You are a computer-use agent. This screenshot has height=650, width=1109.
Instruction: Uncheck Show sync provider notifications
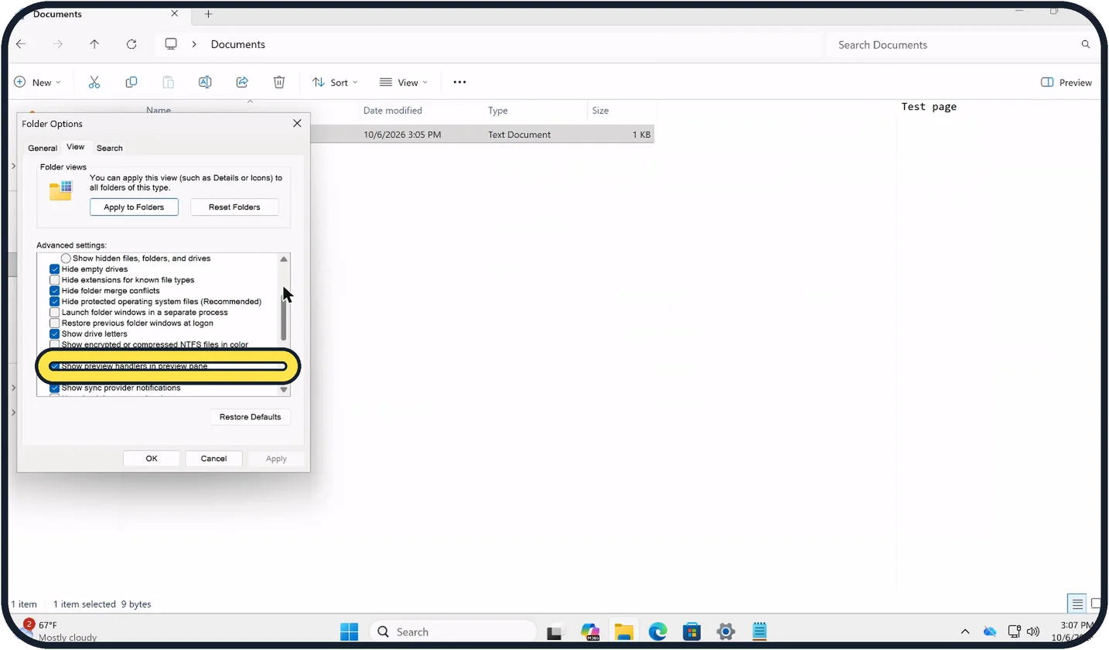click(54, 388)
